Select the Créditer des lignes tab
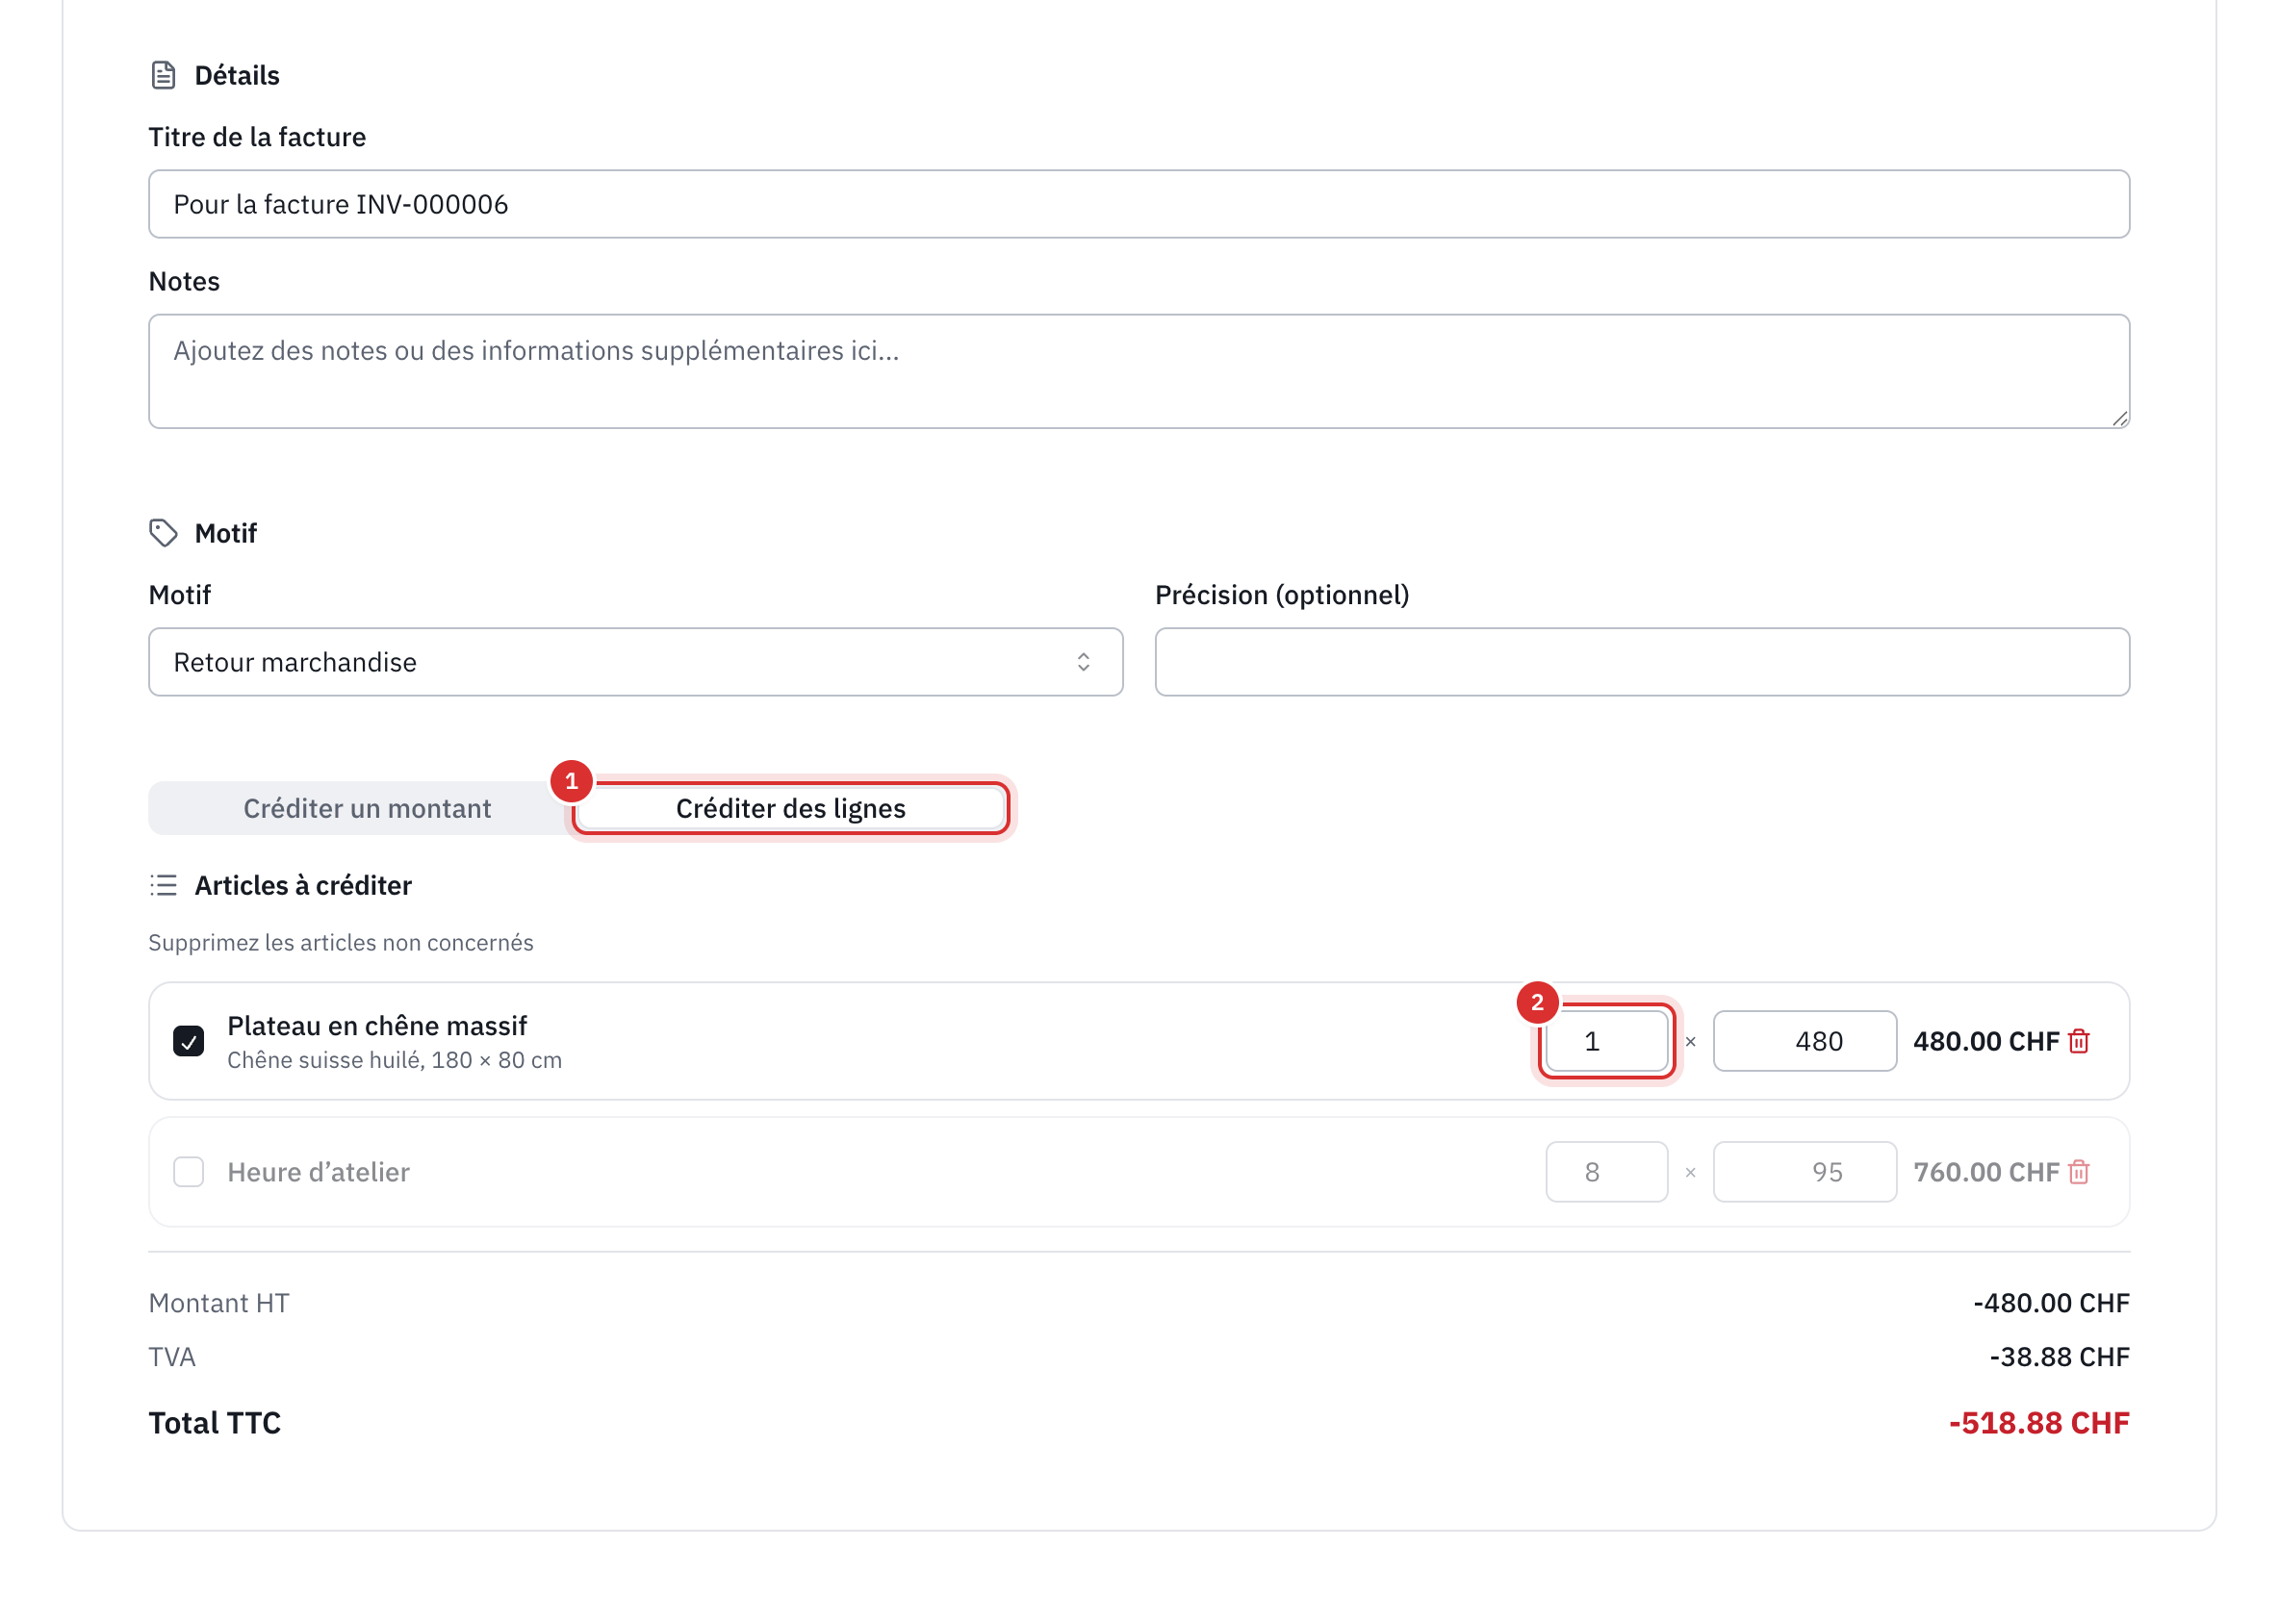The height and width of the screenshot is (1624, 2279). 790,808
